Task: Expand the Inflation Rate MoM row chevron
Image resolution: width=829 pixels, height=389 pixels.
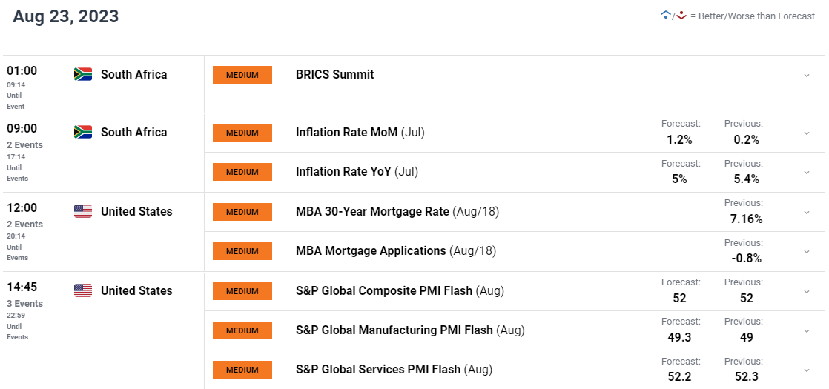Action: click(807, 133)
